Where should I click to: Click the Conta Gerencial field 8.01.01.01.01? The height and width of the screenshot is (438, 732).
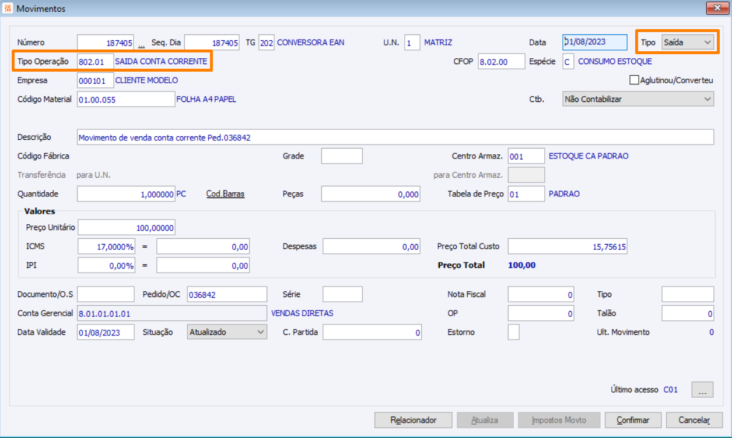tap(172, 313)
